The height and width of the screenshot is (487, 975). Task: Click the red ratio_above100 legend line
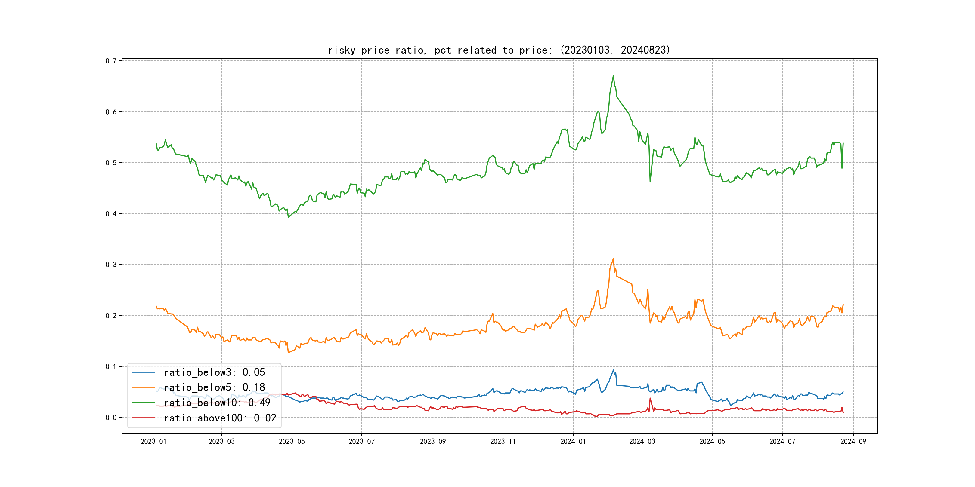coord(143,418)
